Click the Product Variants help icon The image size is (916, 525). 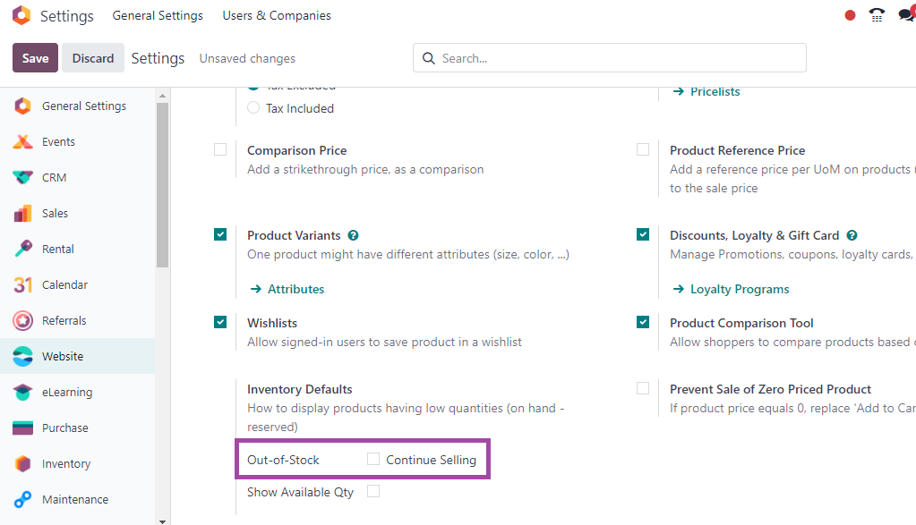354,235
